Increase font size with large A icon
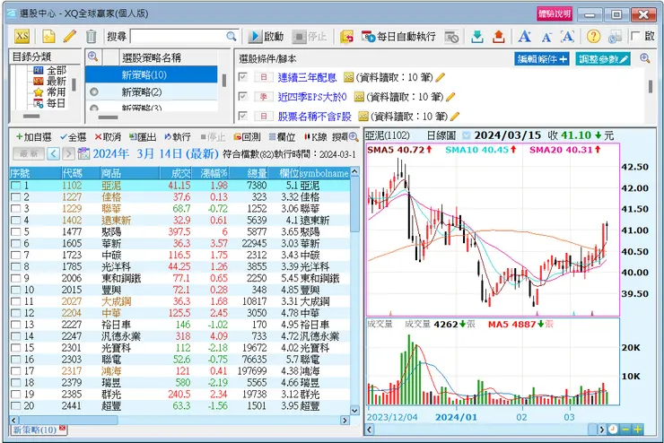The height and width of the screenshot is (443, 664). (x=525, y=37)
